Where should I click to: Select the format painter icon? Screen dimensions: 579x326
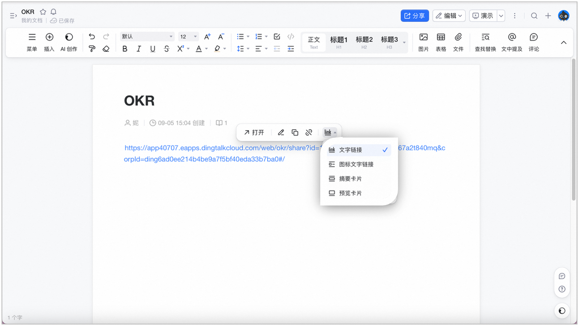pyautogui.click(x=92, y=49)
